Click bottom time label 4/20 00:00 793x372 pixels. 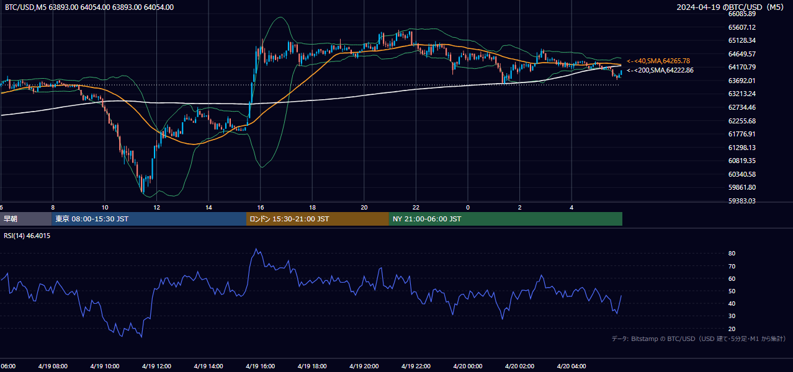pos(467,366)
